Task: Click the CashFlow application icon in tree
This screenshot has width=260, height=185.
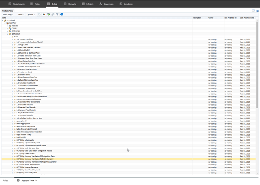Action: 7,23
